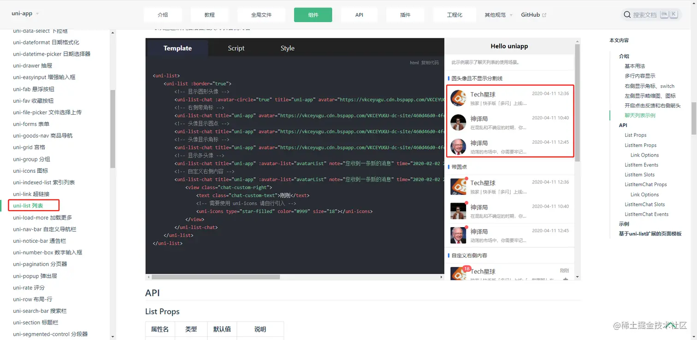Click the search magnifier icon
Image resolution: width=697 pixels, height=340 pixels.
coord(627,15)
